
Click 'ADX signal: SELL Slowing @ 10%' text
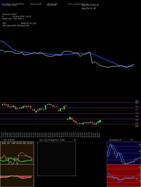16,25
